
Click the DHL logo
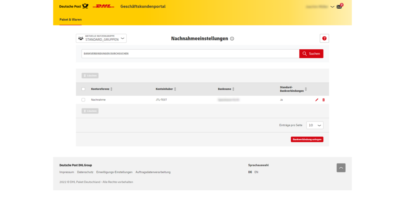click(103, 6)
